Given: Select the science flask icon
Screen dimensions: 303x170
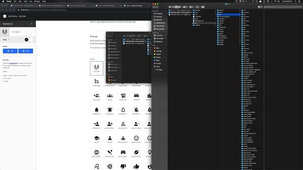Looking at the screenshot, I should coord(110,138).
